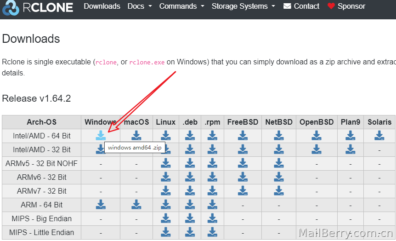The image size is (396, 241).
Task: Download Windows Intel/AMD 64 Bit zip
Action: pos(101,136)
